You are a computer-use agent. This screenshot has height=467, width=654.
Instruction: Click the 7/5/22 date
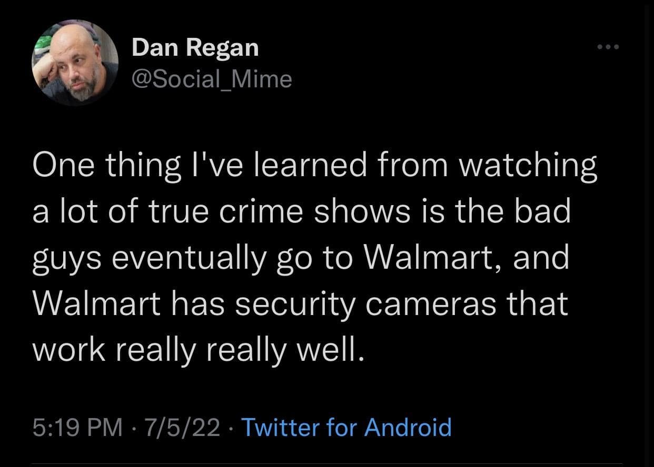point(183,427)
